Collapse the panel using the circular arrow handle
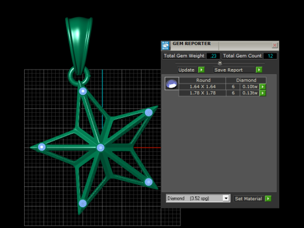This screenshot has width=304, height=228. 220,63
